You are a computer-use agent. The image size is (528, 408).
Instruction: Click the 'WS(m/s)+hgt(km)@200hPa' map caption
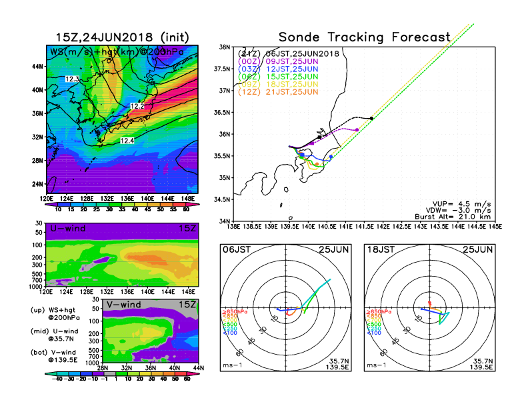pos(117,52)
